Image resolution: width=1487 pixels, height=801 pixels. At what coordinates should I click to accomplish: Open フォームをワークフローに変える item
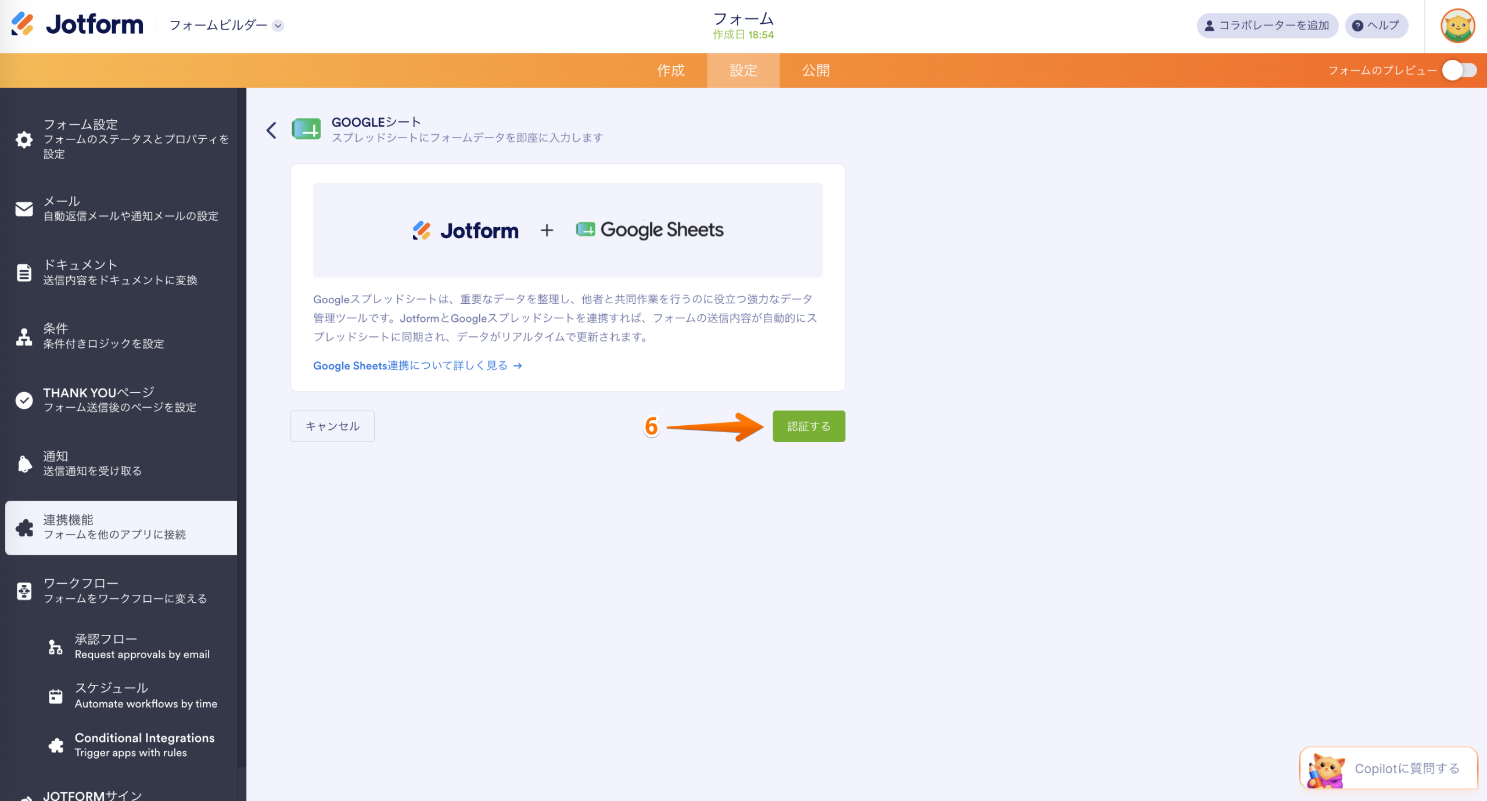pos(121,591)
